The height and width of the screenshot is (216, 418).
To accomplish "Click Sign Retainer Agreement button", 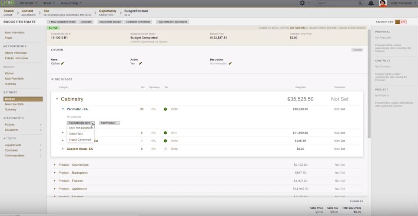I will point(173,22).
